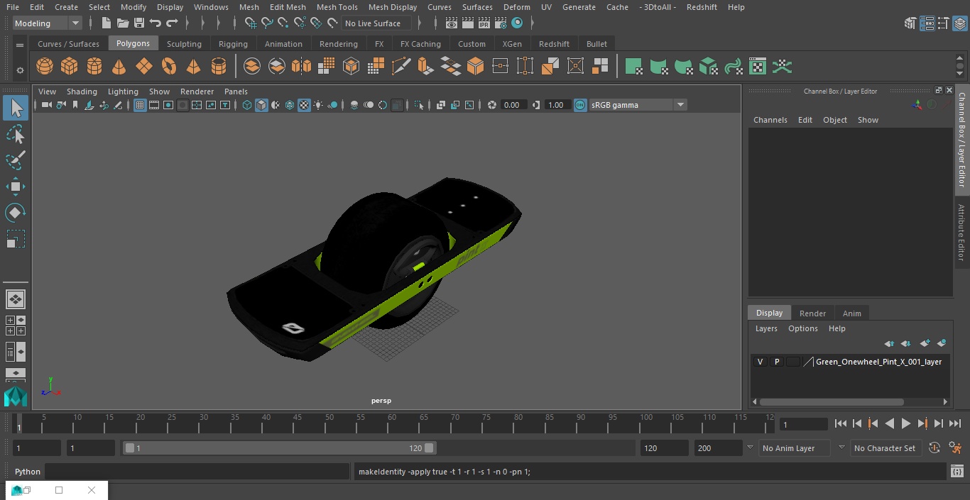970x500 pixels.
Task: Open the Channels menu in Channel Box
Action: tap(770, 120)
